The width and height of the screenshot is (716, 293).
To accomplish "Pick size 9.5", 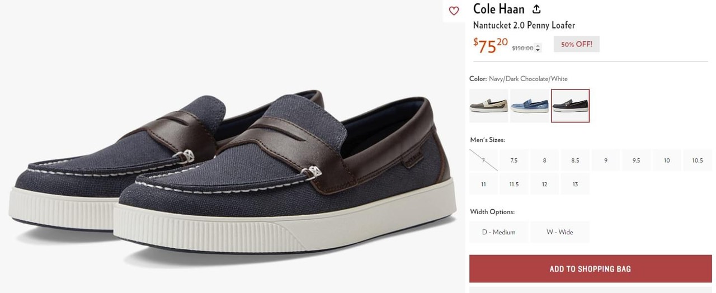I will pyautogui.click(x=636, y=160).
